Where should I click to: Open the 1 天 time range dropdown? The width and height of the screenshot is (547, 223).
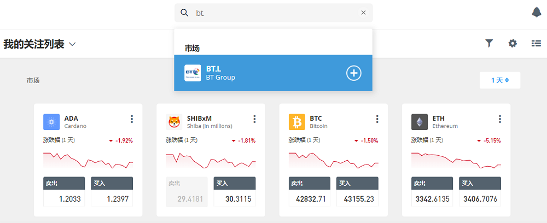[x=500, y=80]
